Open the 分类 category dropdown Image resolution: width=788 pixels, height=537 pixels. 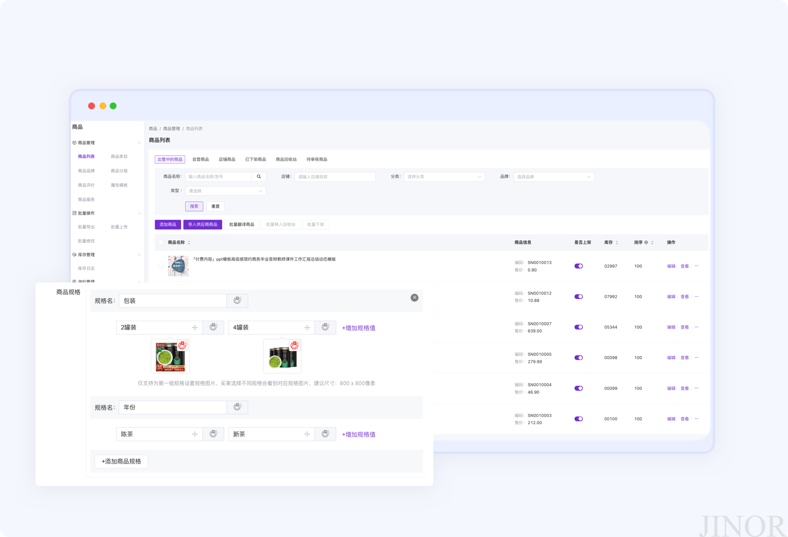click(444, 176)
